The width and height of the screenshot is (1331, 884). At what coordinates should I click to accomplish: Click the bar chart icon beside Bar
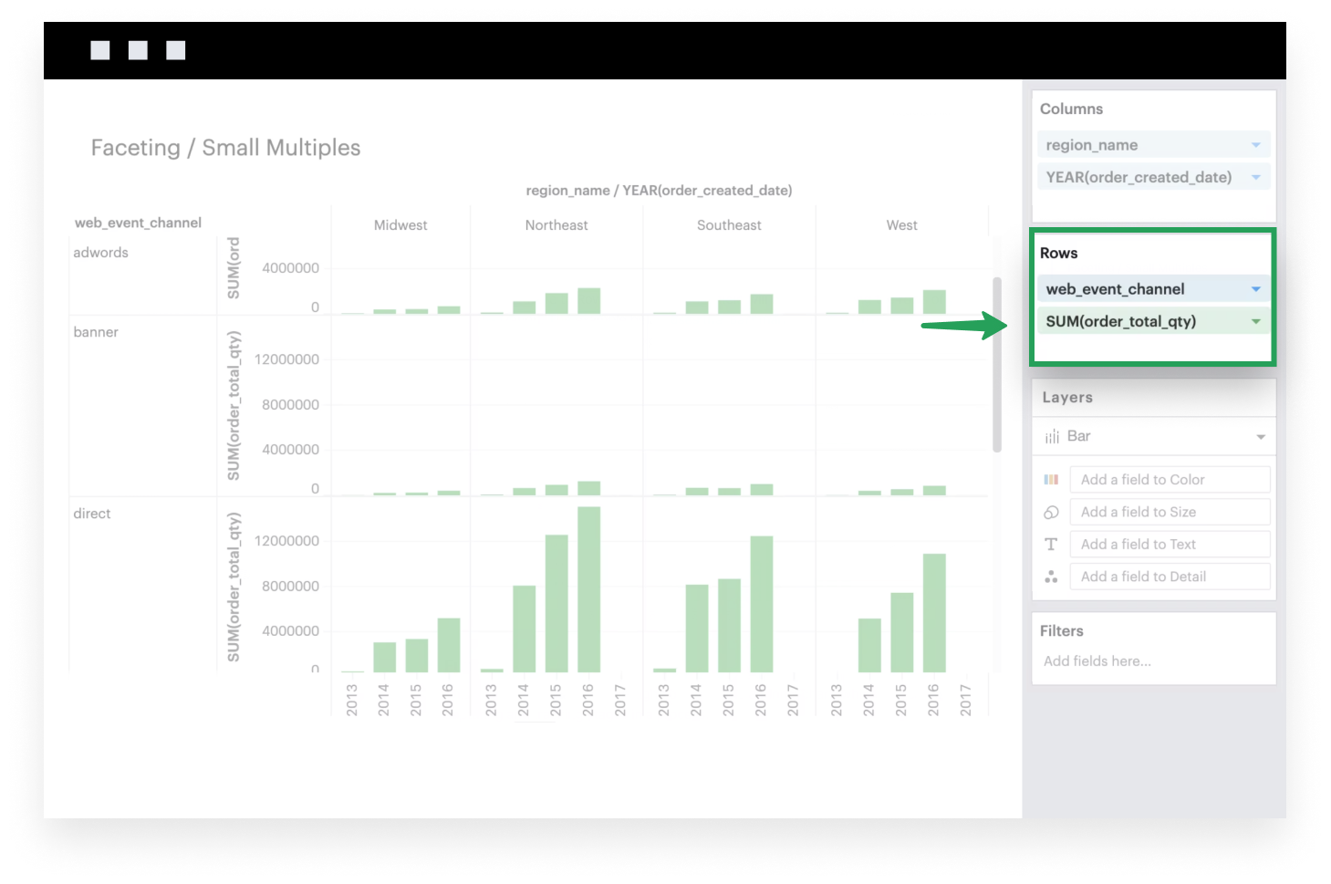[1052, 437]
